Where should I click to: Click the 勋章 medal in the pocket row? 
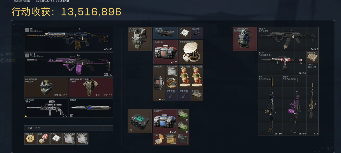pos(43,139)
